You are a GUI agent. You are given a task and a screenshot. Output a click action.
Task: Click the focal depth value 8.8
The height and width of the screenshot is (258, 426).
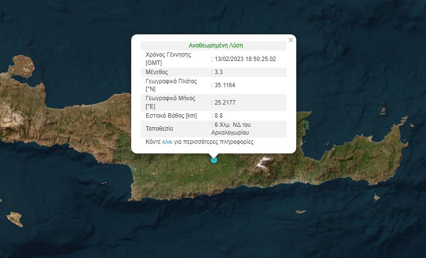click(x=219, y=116)
